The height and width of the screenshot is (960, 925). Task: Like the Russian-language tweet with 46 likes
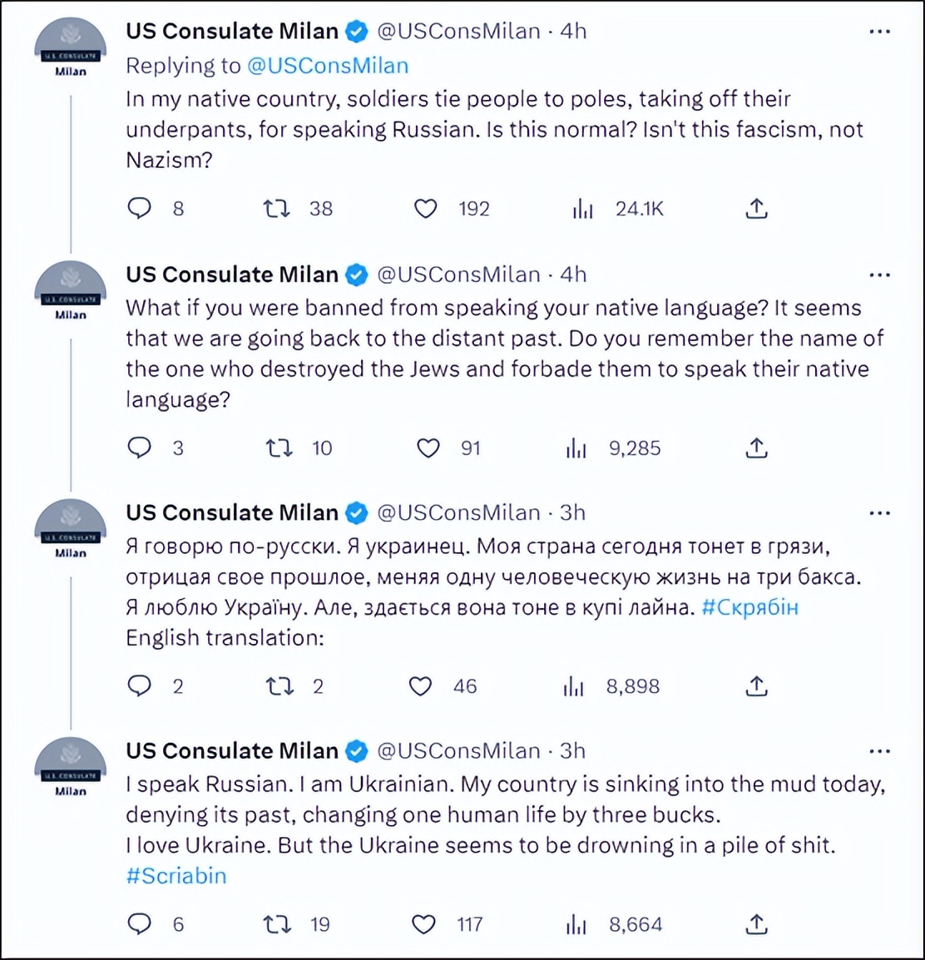coord(421,686)
